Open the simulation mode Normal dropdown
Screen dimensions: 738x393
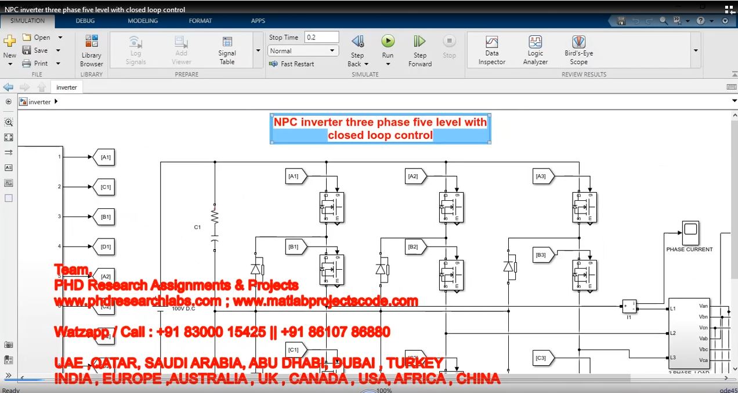(303, 51)
